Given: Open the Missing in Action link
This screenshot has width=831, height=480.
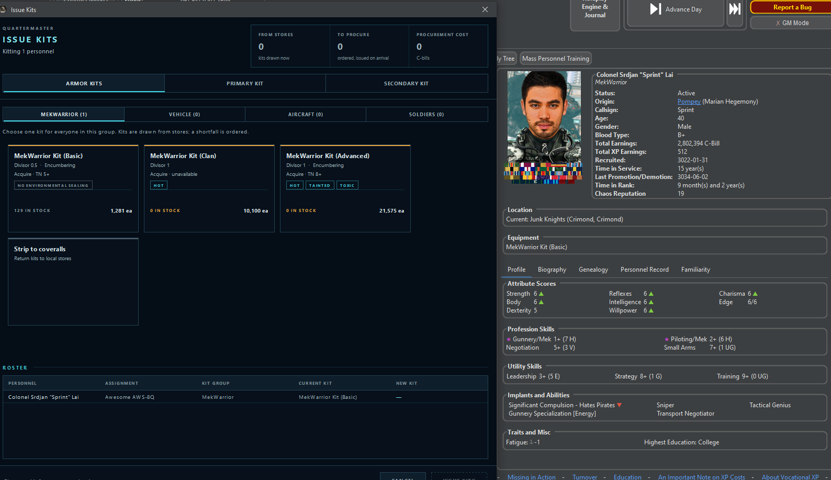Looking at the screenshot, I should click(x=532, y=477).
